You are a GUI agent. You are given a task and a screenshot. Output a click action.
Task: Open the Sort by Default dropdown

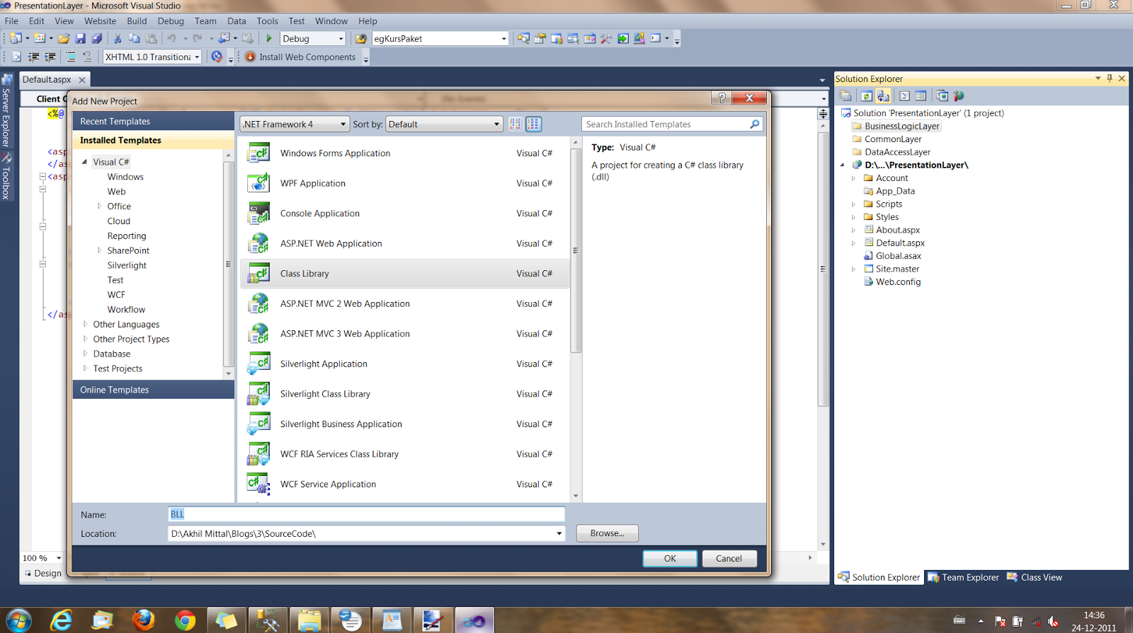tap(444, 124)
